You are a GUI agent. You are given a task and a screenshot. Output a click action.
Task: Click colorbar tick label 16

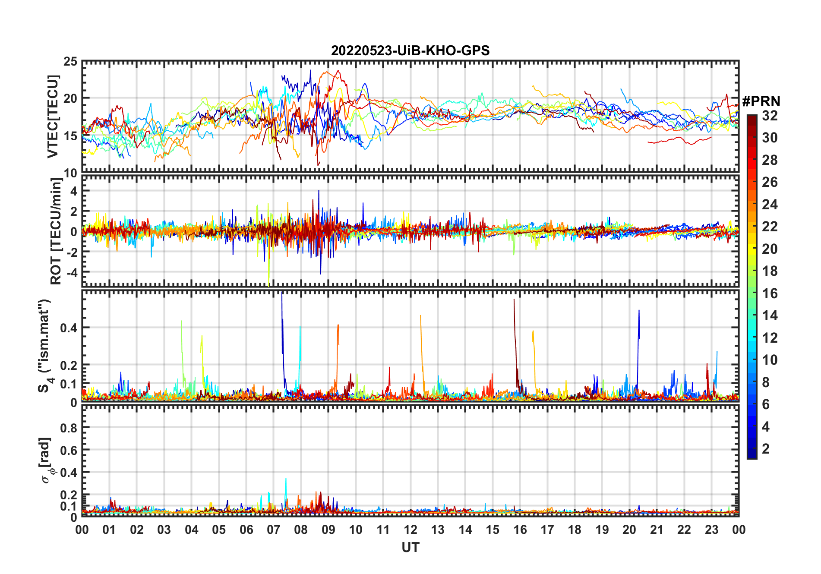tap(770, 293)
